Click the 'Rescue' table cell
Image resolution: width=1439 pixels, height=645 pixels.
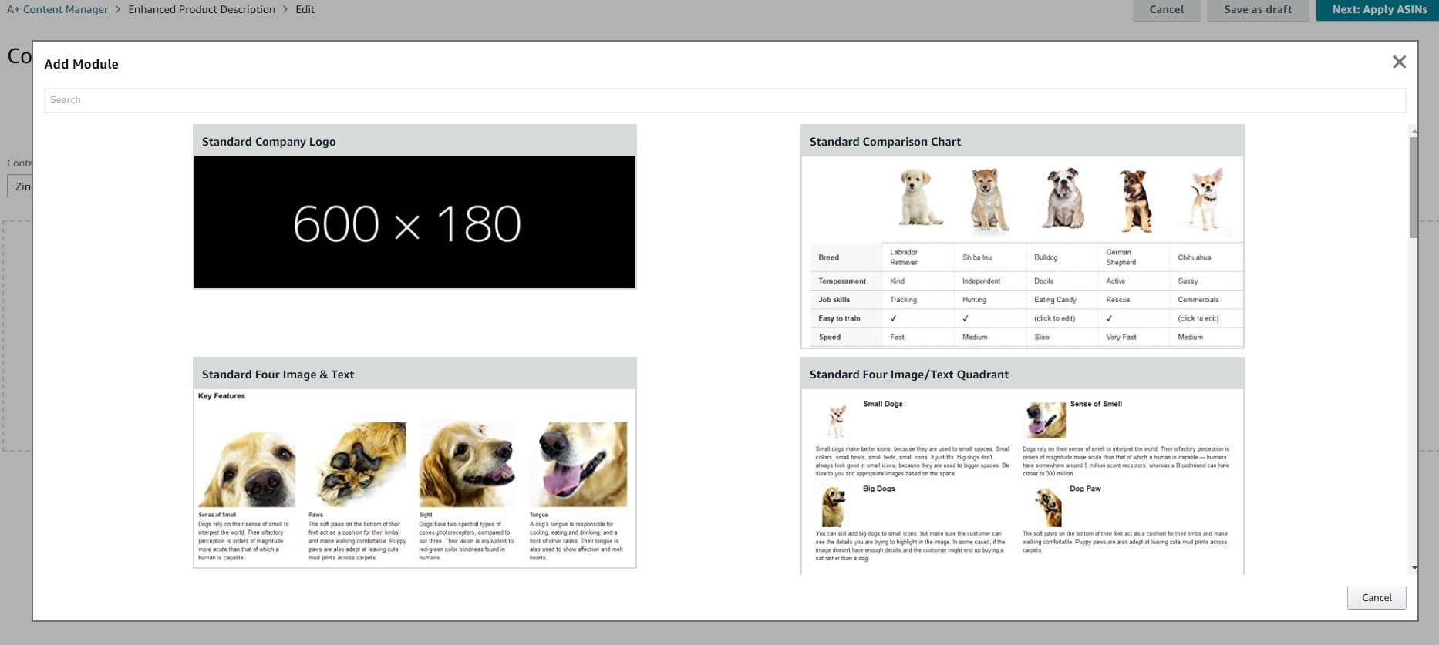click(1117, 300)
